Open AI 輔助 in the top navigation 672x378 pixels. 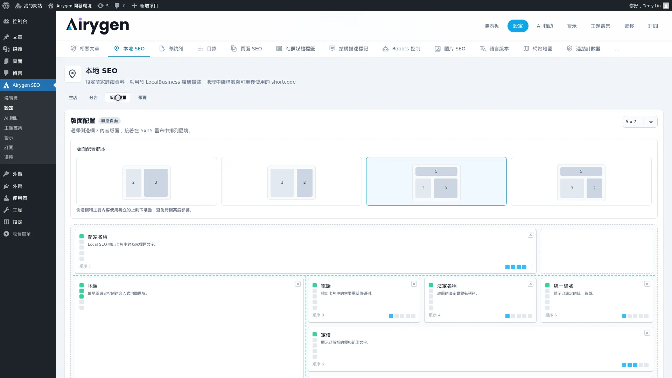545,26
